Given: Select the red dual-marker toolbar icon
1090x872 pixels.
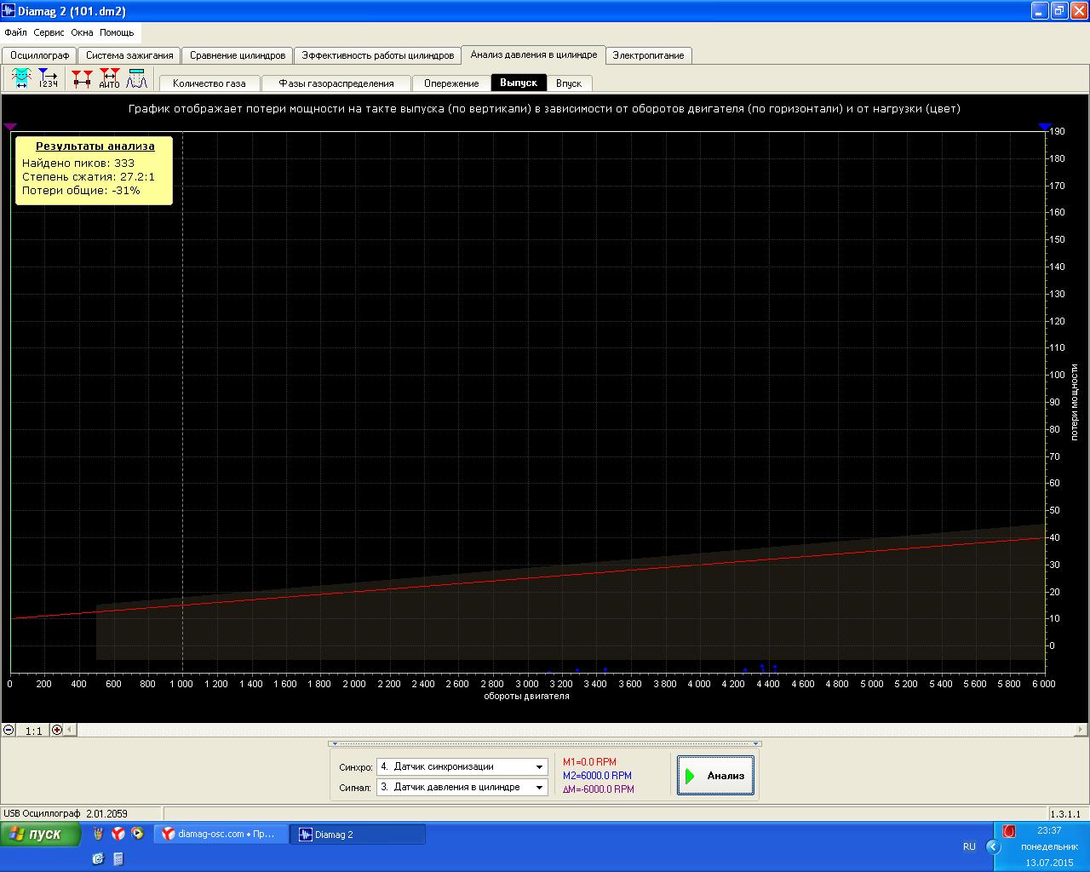Looking at the screenshot, I should pyautogui.click(x=82, y=79).
